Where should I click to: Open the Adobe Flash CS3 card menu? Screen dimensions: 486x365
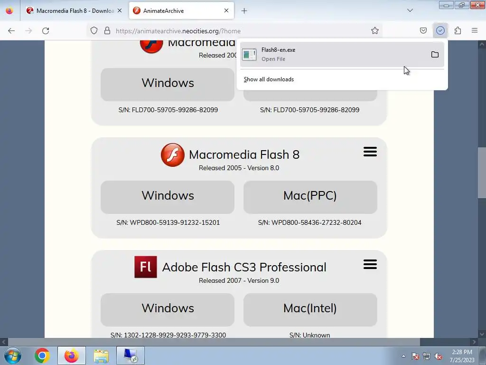pos(370,264)
